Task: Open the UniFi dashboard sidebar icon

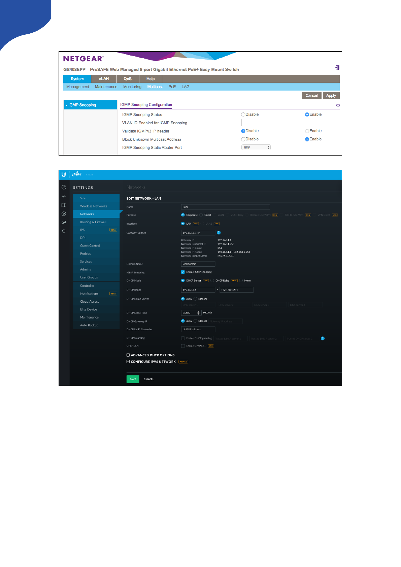Action: click(x=64, y=187)
